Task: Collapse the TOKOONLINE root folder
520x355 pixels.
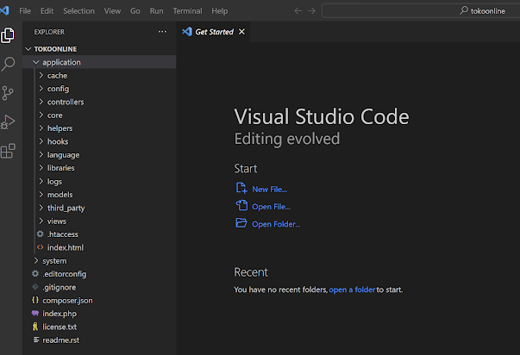Action: click(x=28, y=49)
